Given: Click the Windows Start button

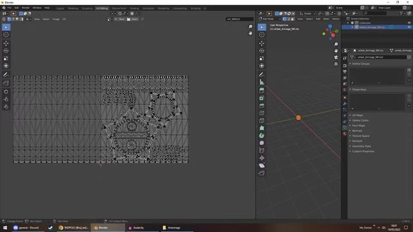Looking at the screenshot, I should click(x=5, y=227).
